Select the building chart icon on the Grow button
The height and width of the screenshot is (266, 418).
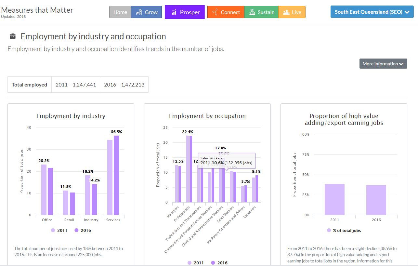(x=138, y=12)
